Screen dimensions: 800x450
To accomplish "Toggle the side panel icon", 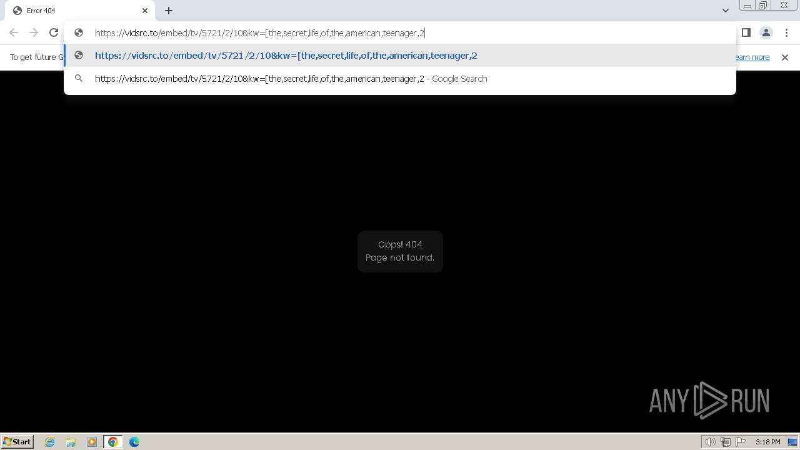I will click(746, 32).
